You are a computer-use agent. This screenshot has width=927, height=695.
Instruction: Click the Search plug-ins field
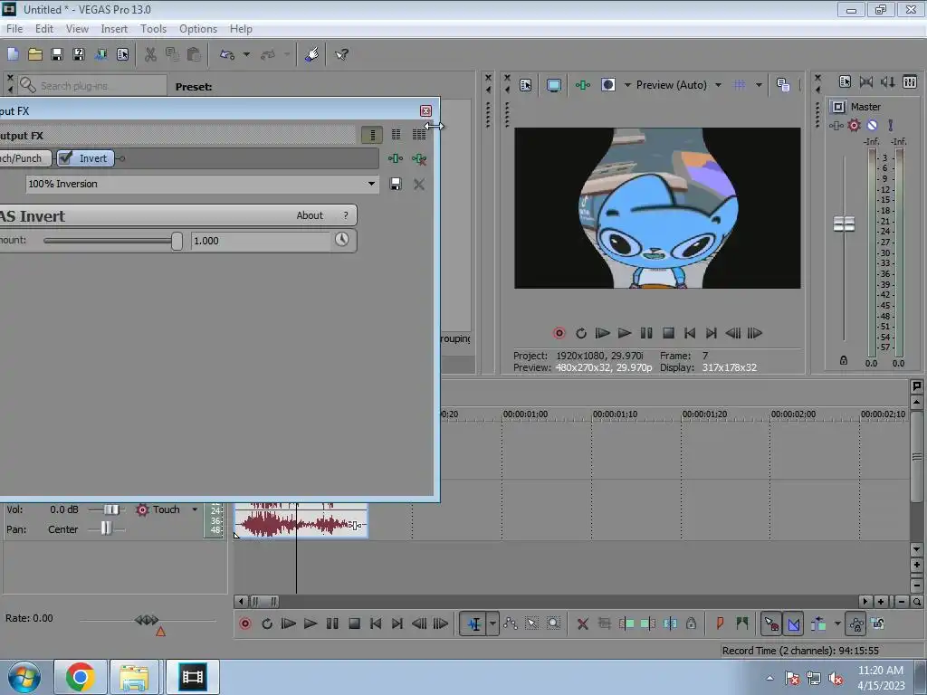pos(92,86)
